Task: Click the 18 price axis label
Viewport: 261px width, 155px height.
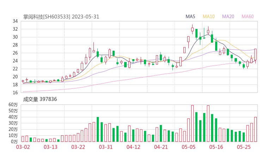Action: [15, 85]
